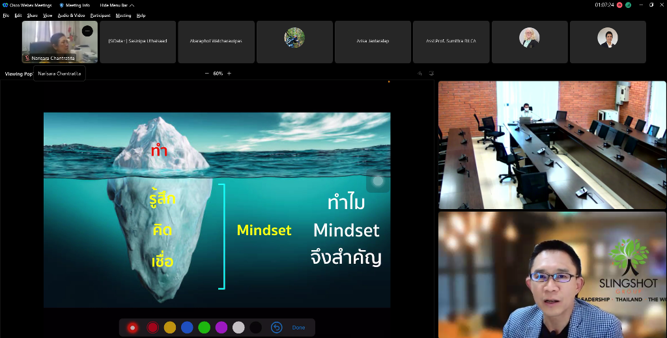Choose the green annotation color
The height and width of the screenshot is (338, 667).
(x=204, y=328)
